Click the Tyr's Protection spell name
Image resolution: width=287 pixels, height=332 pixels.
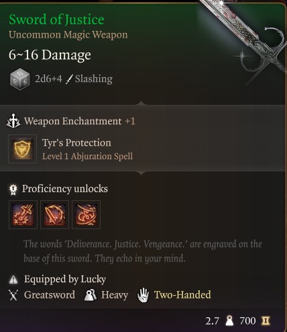(x=76, y=142)
